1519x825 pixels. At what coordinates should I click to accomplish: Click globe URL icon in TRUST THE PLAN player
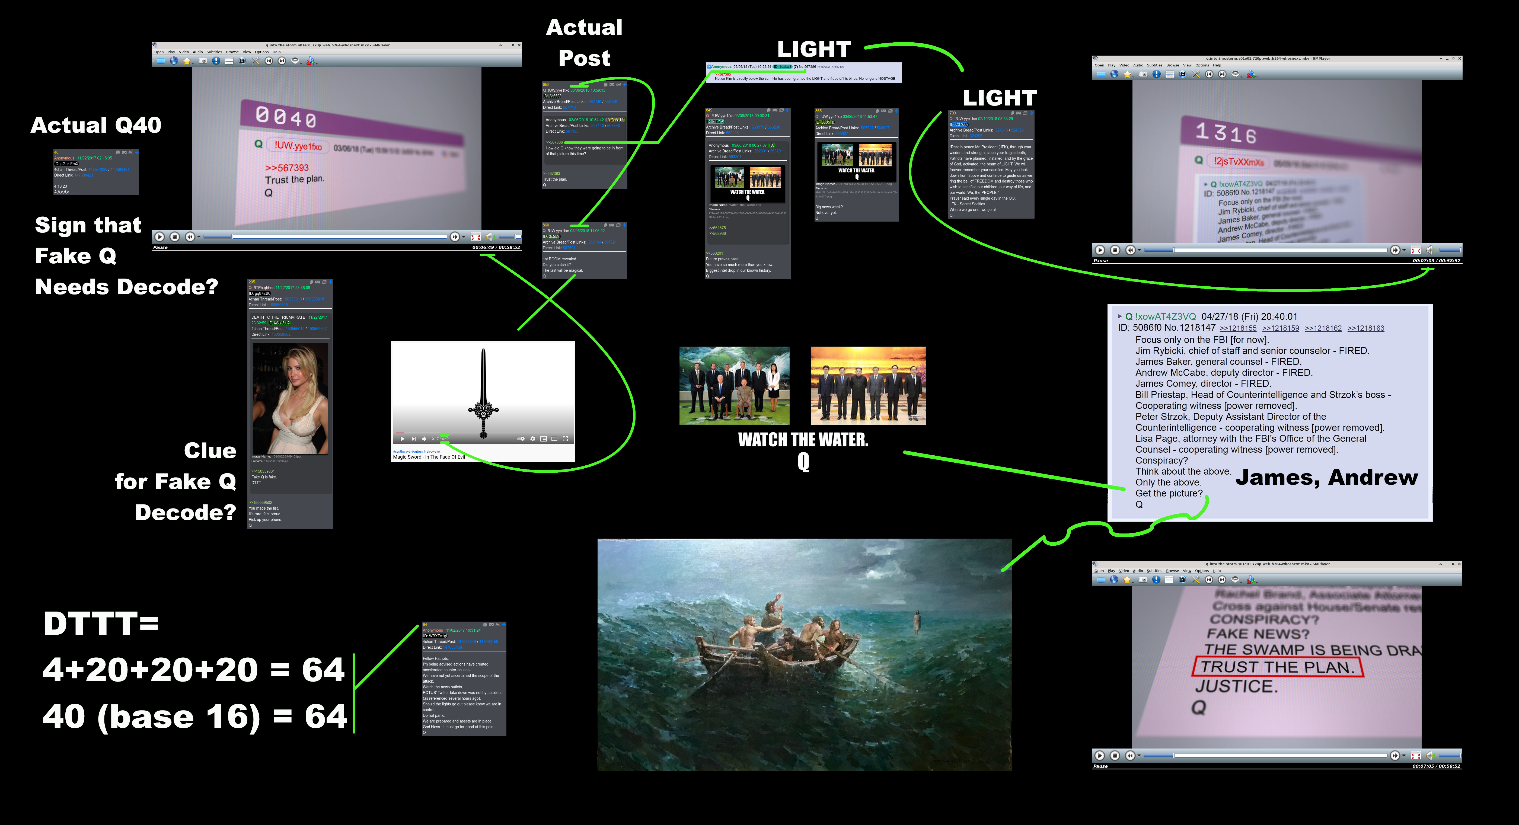pyautogui.click(x=1114, y=580)
